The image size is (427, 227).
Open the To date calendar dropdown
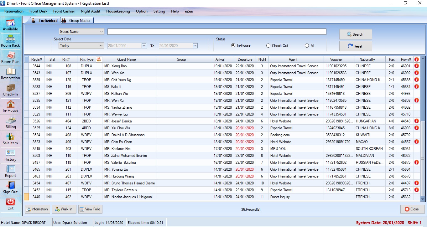tap(195, 46)
